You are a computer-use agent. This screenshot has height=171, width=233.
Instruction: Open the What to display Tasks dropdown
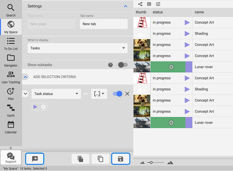click(x=78, y=48)
